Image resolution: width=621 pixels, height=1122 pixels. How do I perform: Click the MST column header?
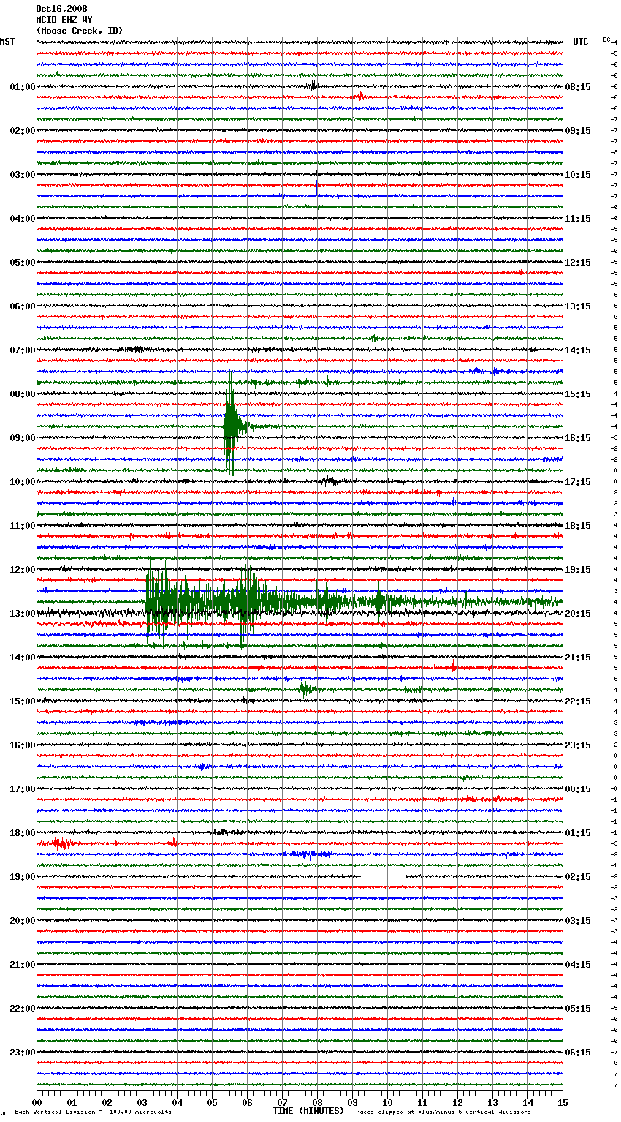coord(7,42)
